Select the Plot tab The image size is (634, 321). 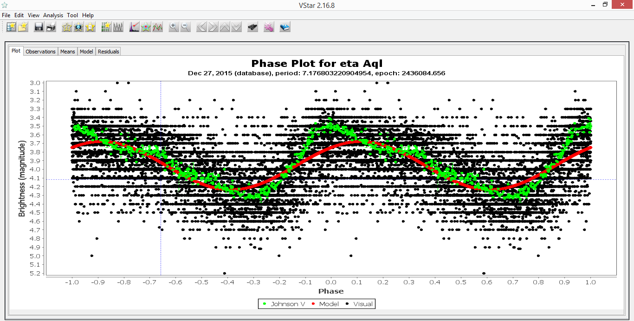click(16, 51)
